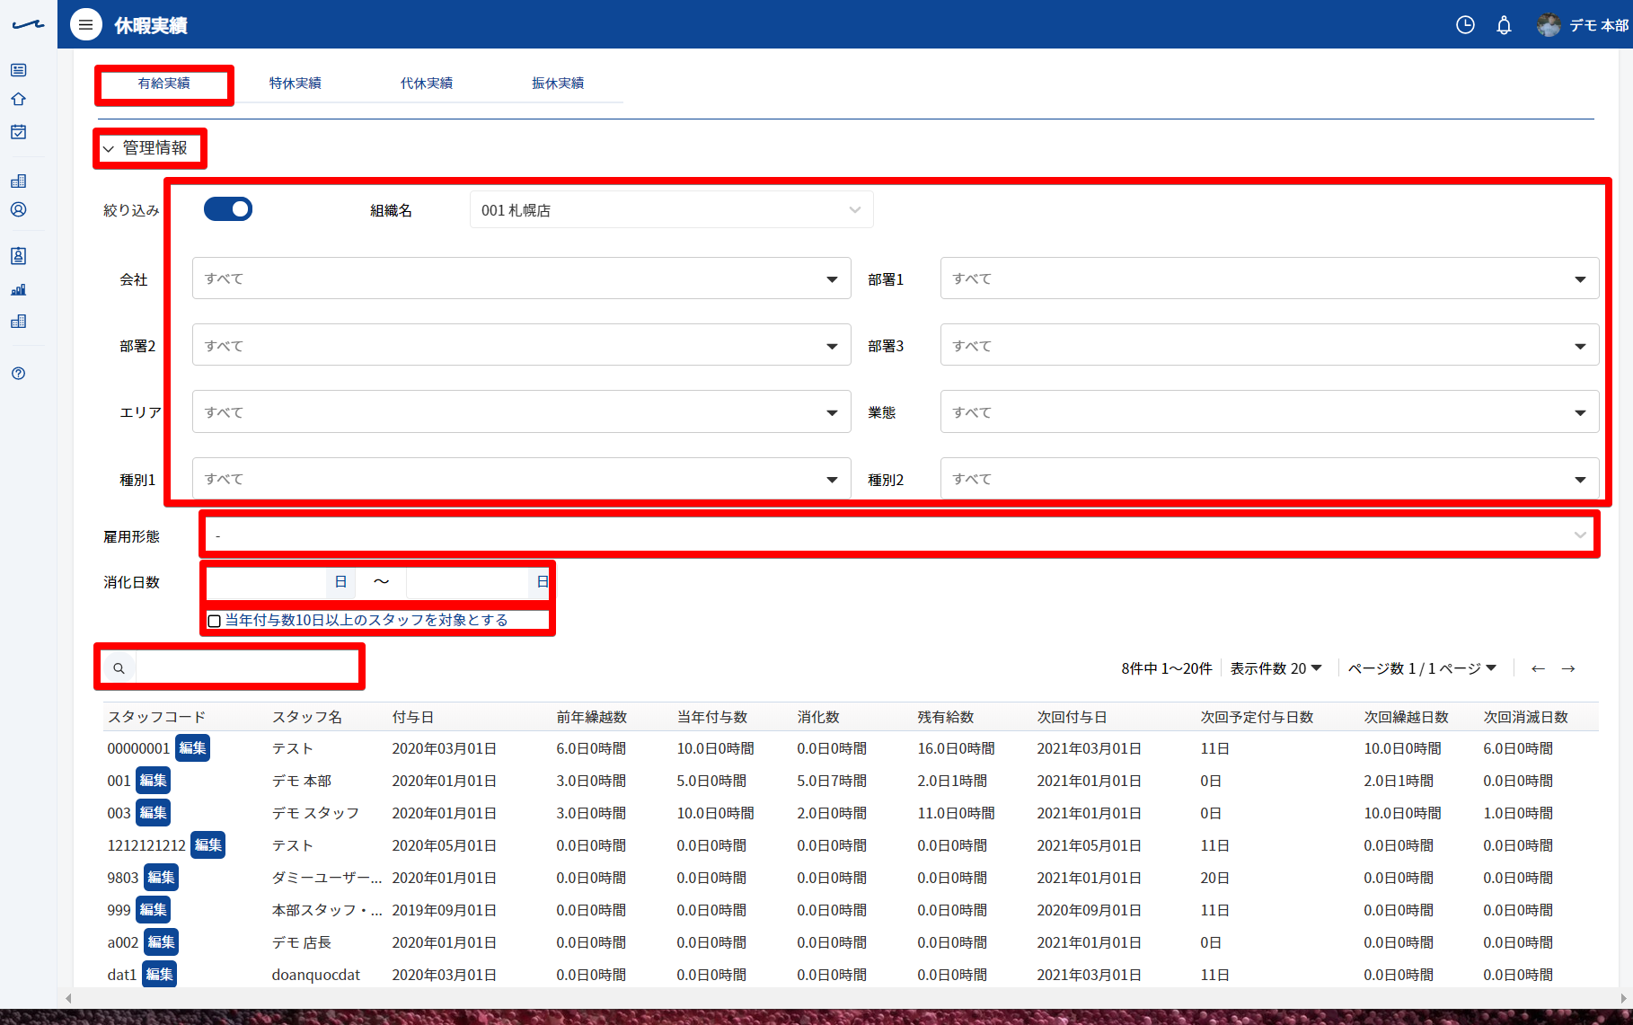
Task: Click the staff name doanquocdat
Action: pyautogui.click(x=316, y=975)
